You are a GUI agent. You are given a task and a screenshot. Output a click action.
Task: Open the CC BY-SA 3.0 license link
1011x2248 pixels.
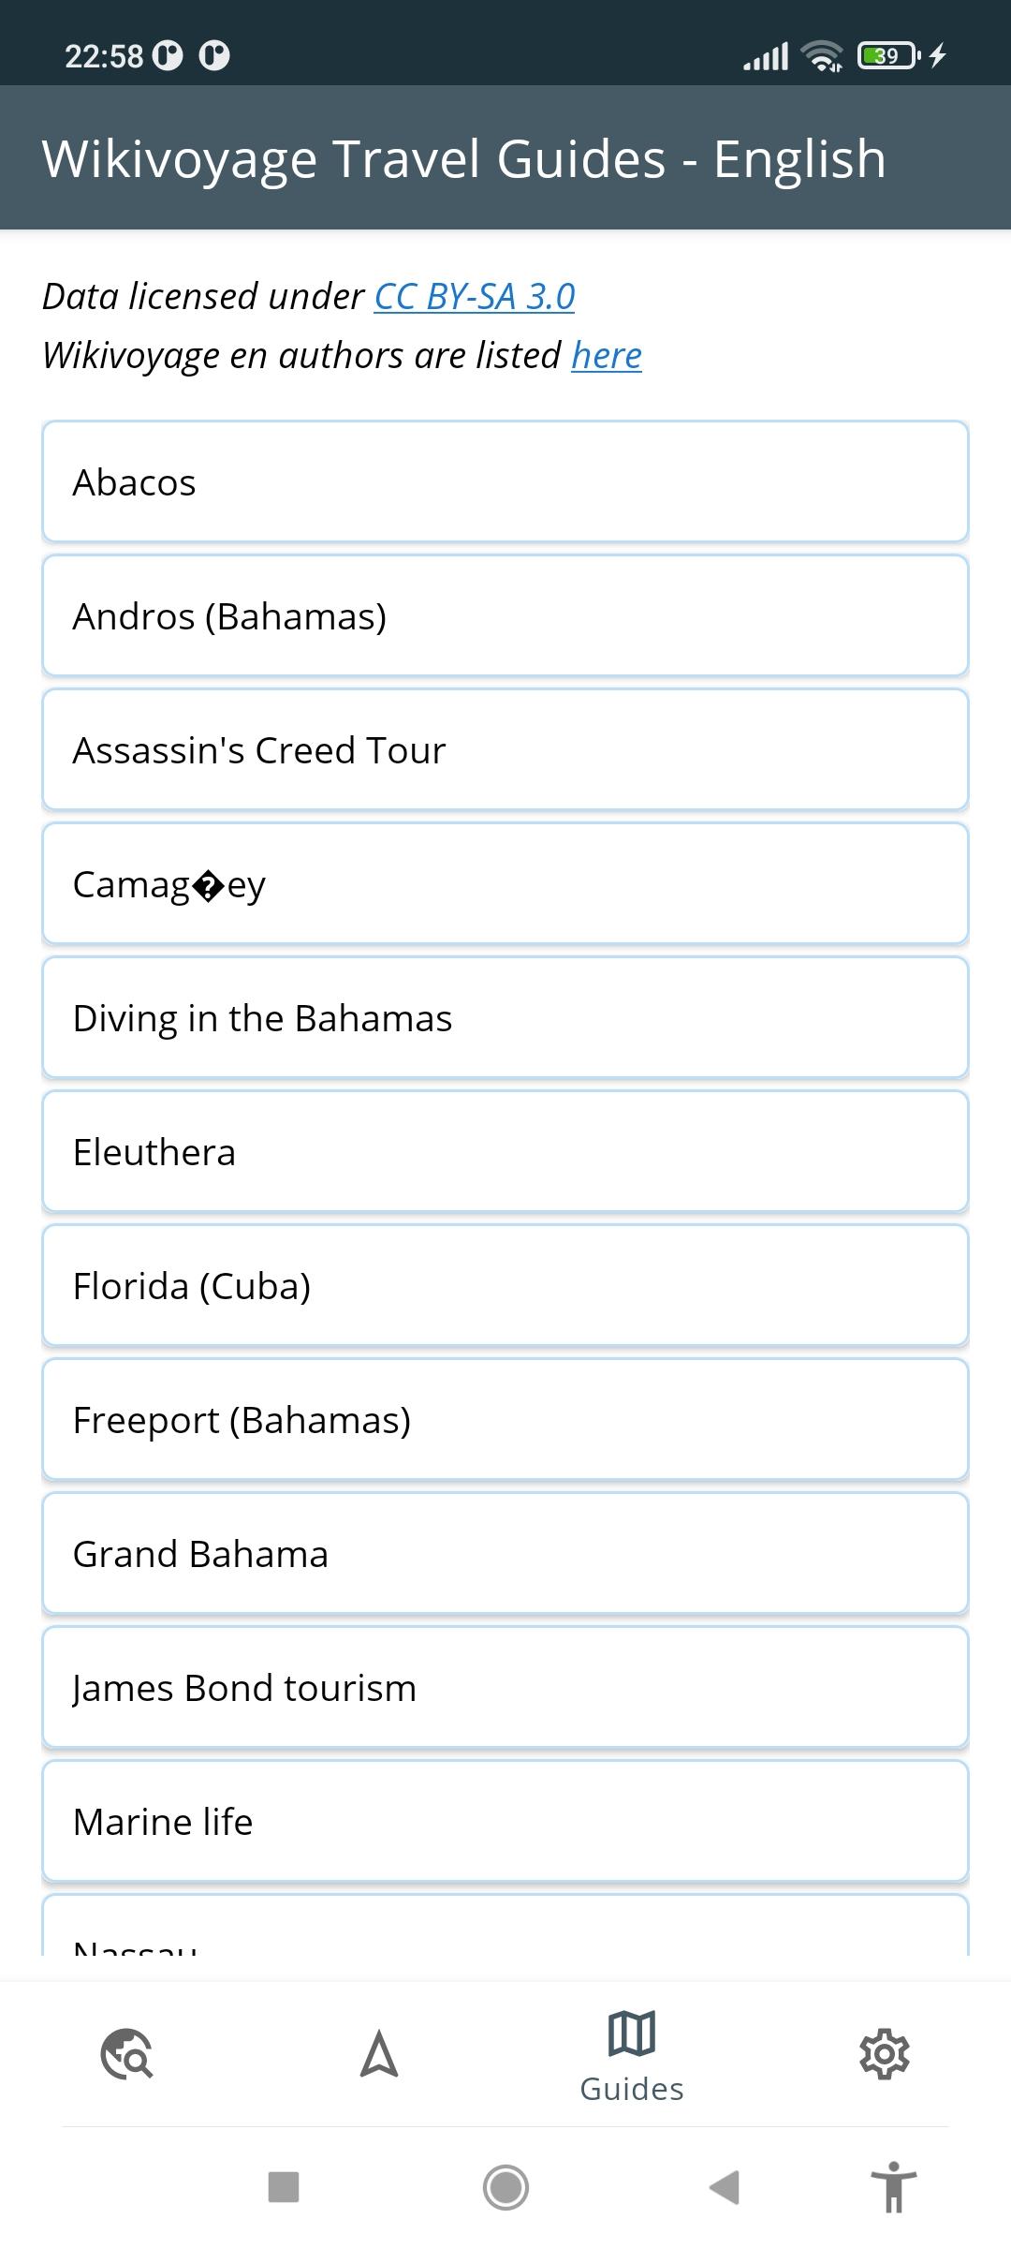pos(475,296)
